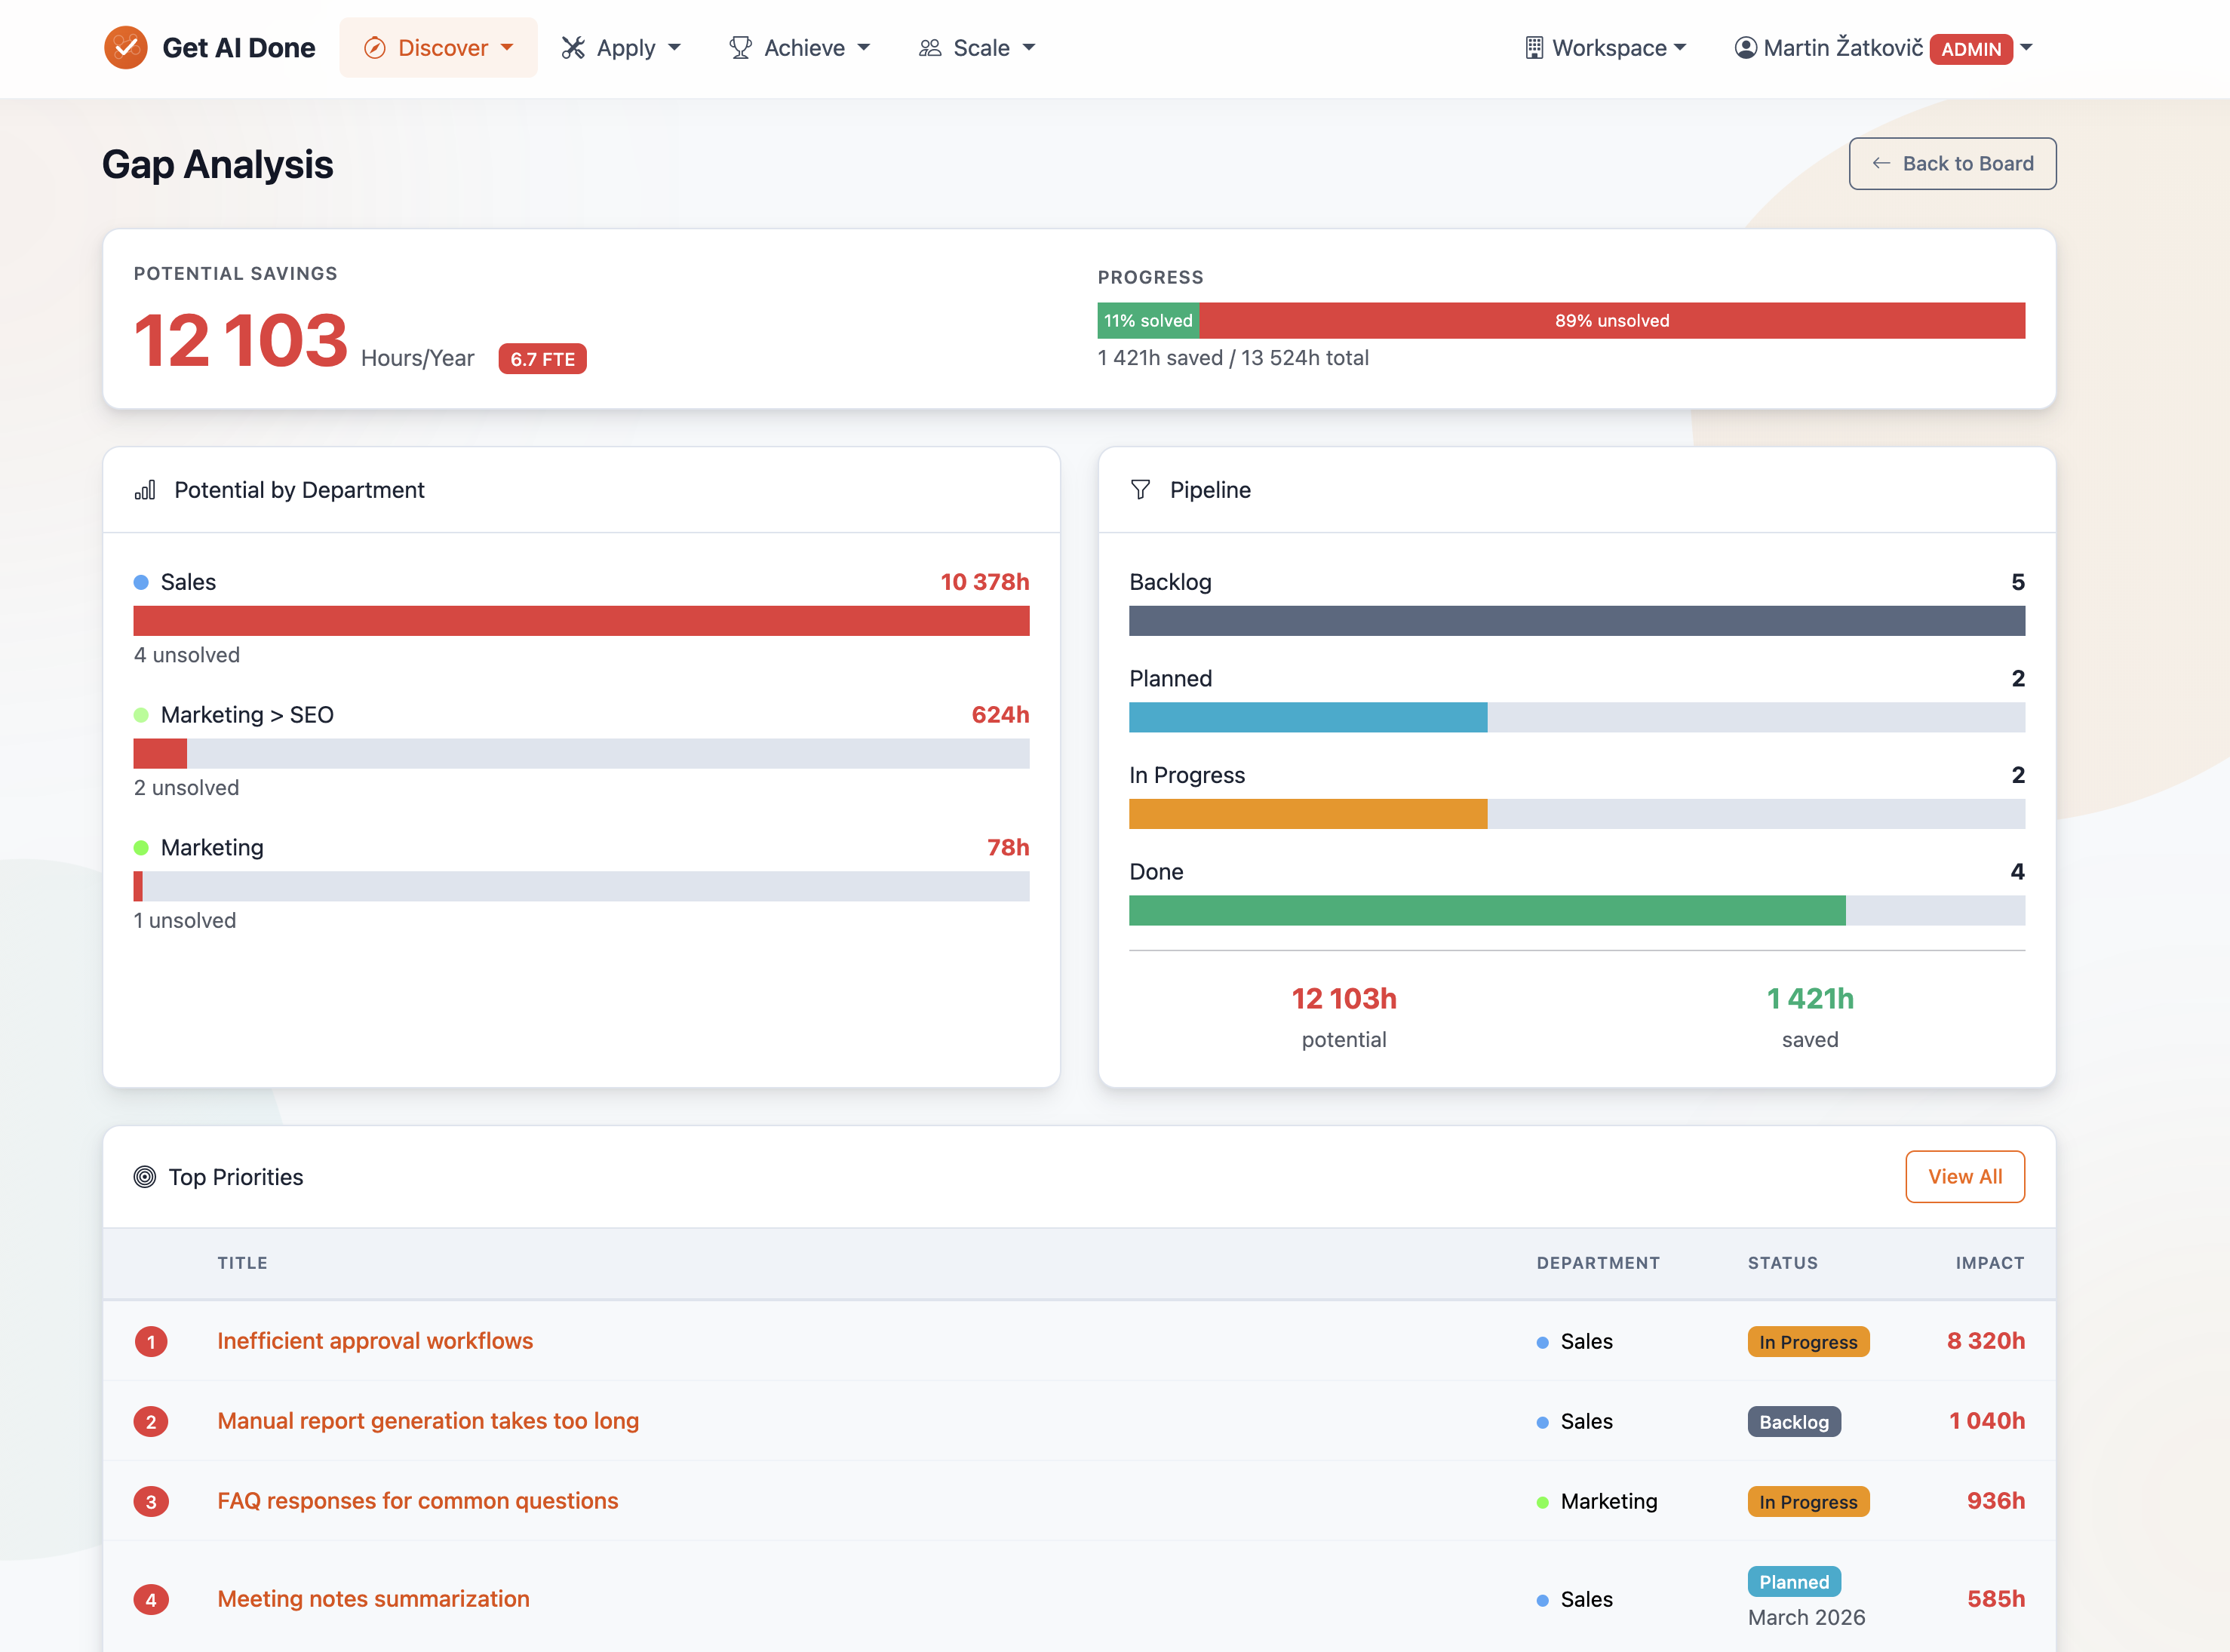Click the Pipeline funnel icon
Viewport: 2230px width, 1652px height.
click(1140, 489)
